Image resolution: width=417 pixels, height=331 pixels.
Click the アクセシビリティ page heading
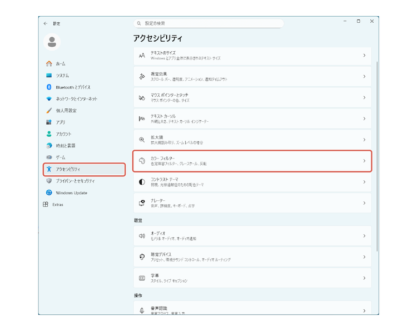click(x=158, y=38)
